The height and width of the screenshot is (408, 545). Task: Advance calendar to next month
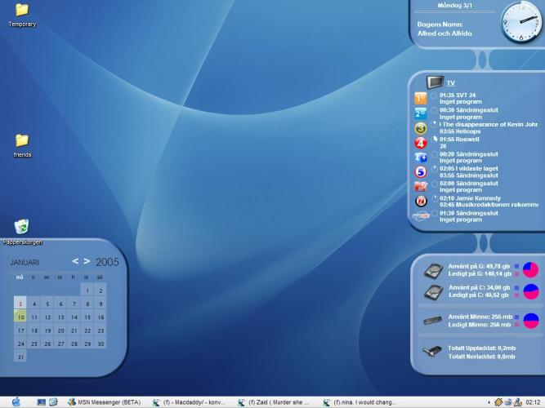tap(87, 262)
